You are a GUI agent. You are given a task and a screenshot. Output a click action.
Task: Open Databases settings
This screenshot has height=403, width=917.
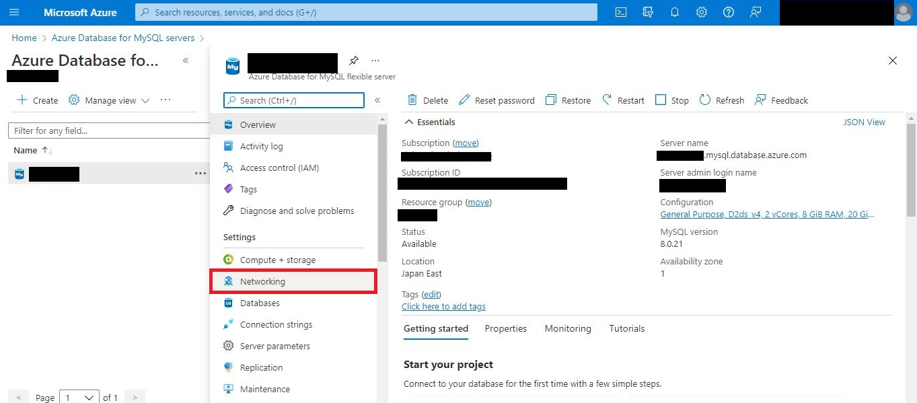pyautogui.click(x=293, y=303)
